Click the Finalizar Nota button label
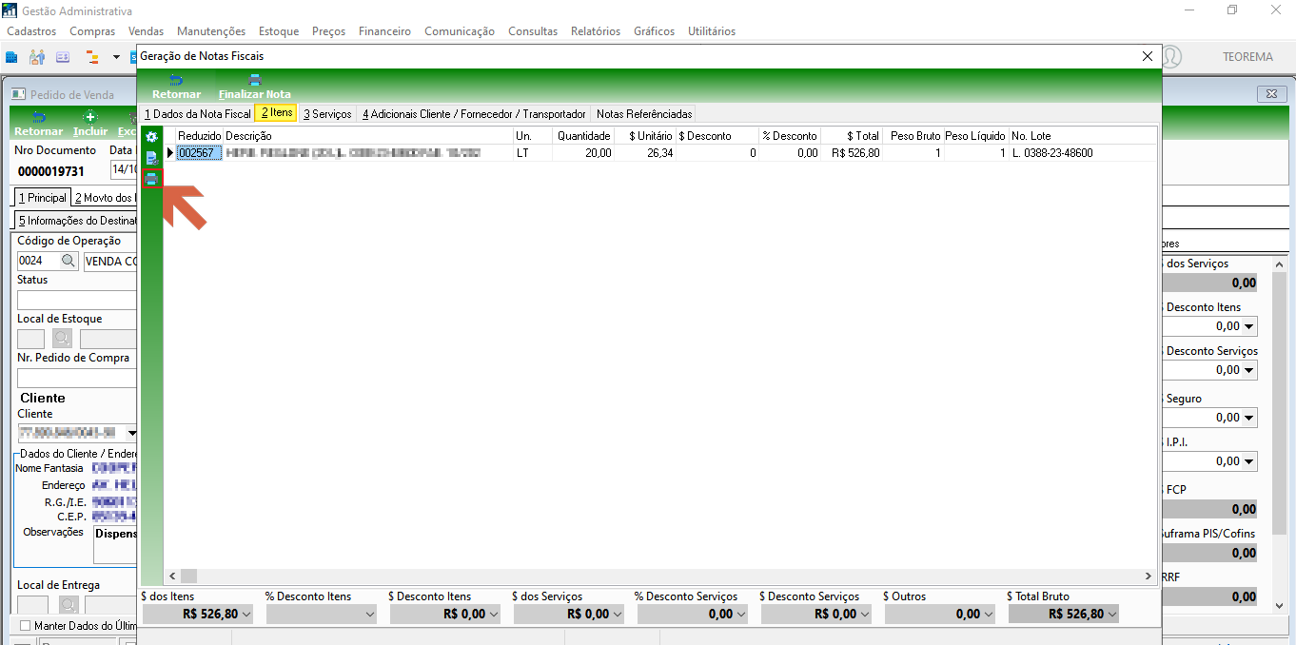 click(x=255, y=94)
